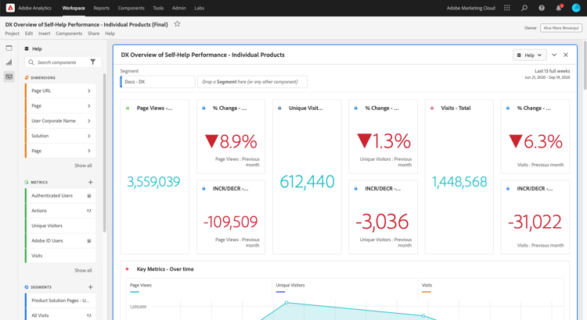Collapse the panel using the chevron
The width and height of the screenshot is (587, 320).
[554, 55]
